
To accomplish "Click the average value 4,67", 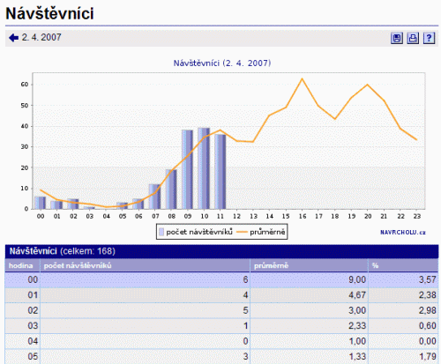I will (x=357, y=295).
